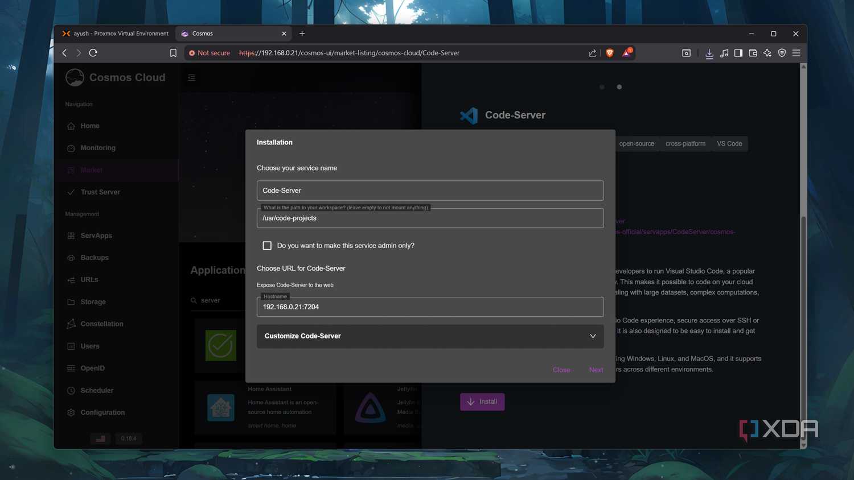This screenshot has height=480, width=854.
Task: Reload the current page
Action: [93, 53]
